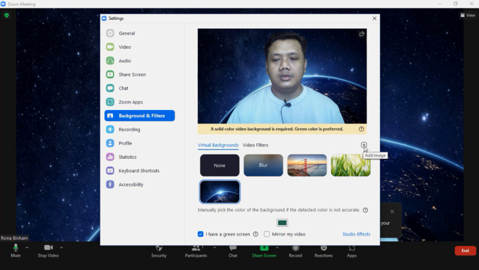The height and width of the screenshot is (270, 479).
Task: Select the Blur background option
Action: [x=263, y=165]
